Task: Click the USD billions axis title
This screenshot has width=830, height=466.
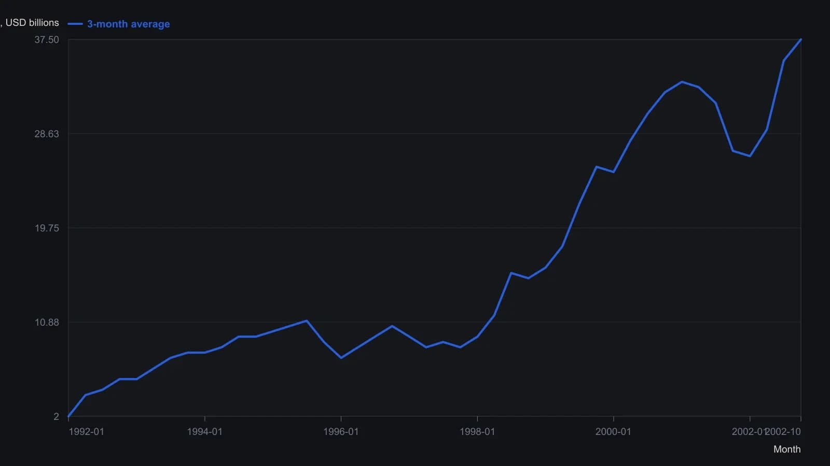Action: [30, 23]
